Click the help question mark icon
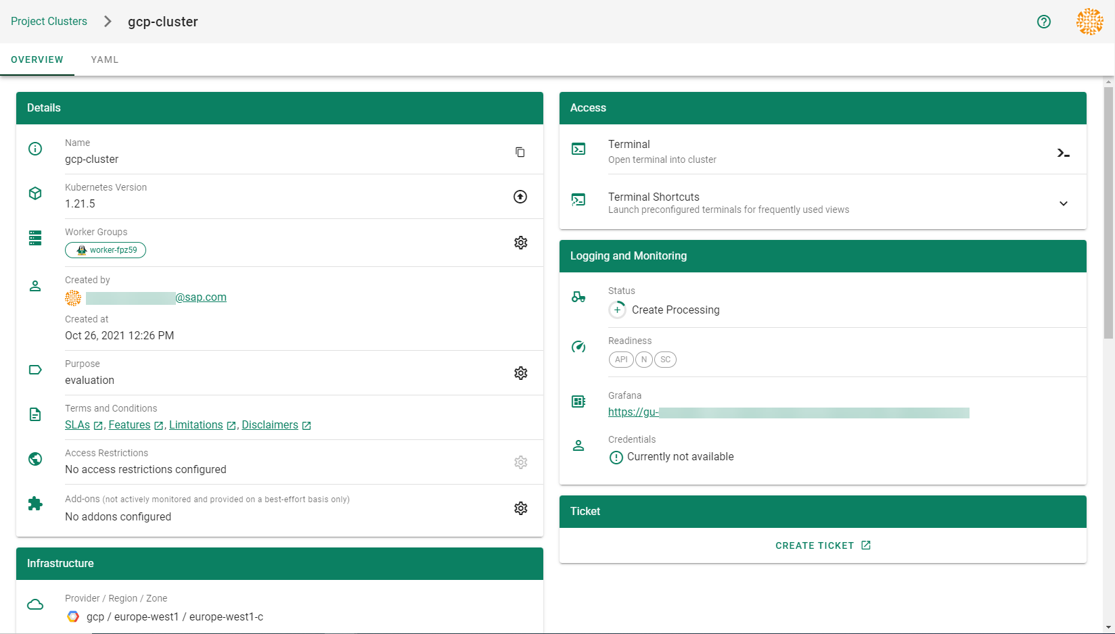This screenshot has height=634, width=1115. click(x=1043, y=22)
